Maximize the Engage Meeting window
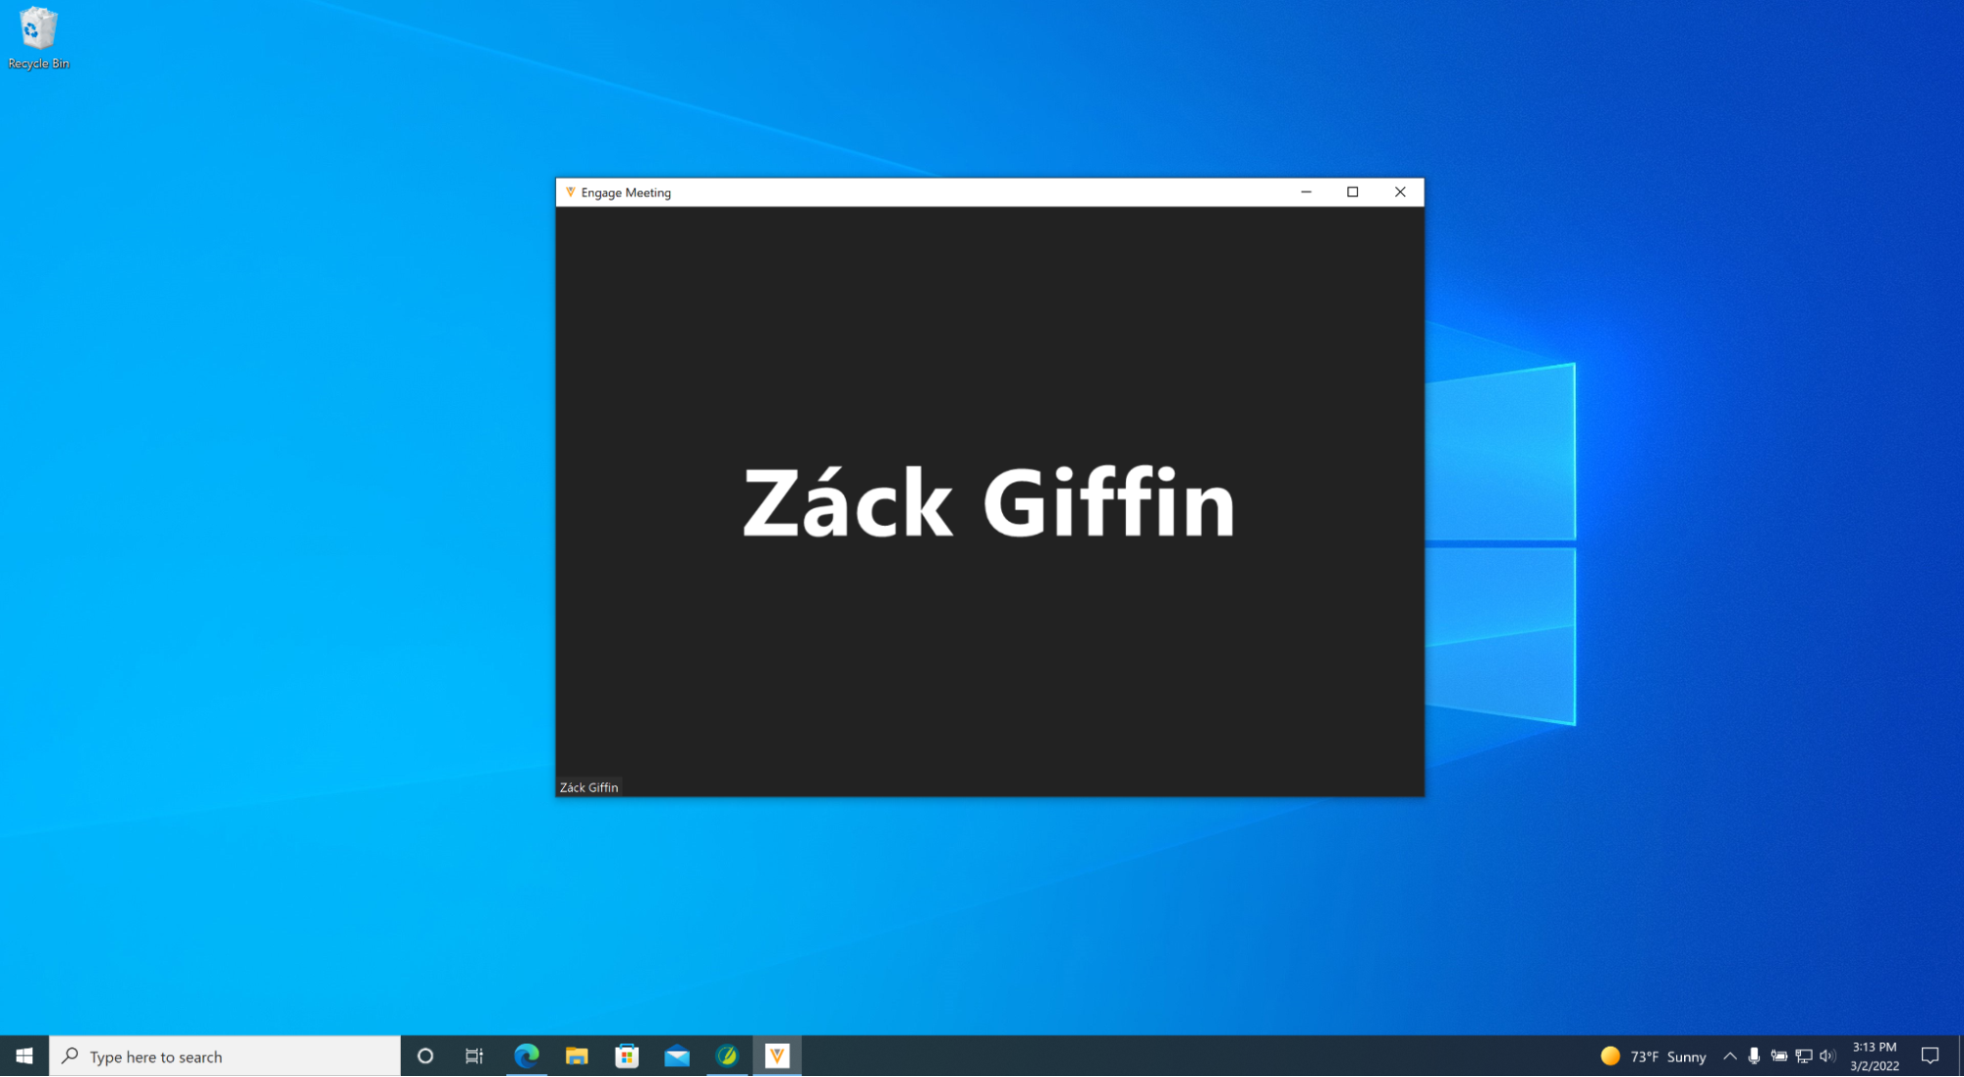 [x=1353, y=193]
